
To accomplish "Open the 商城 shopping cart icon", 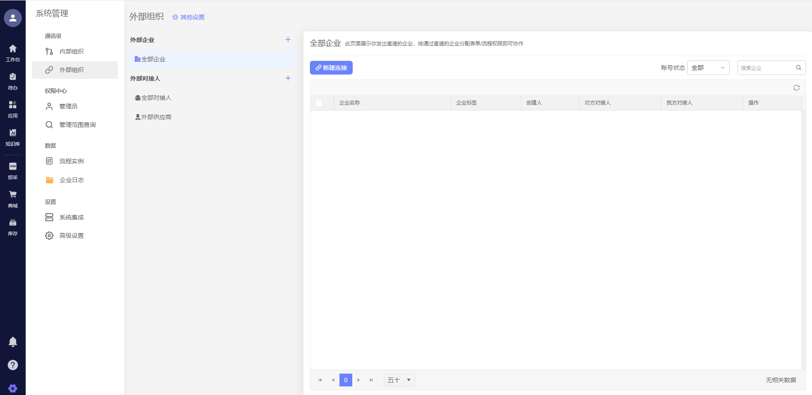I will (13, 198).
